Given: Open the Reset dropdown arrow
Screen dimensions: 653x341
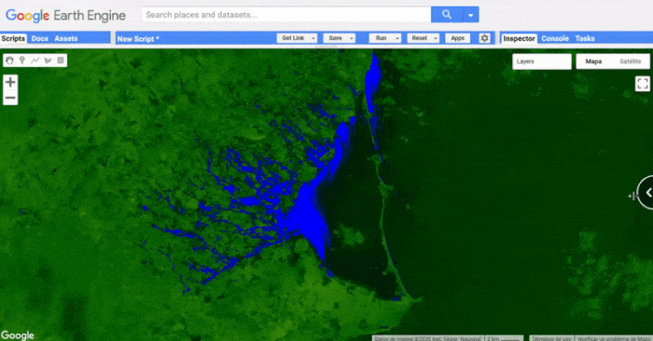Looking at the screenshot, I should pos(436,38).
